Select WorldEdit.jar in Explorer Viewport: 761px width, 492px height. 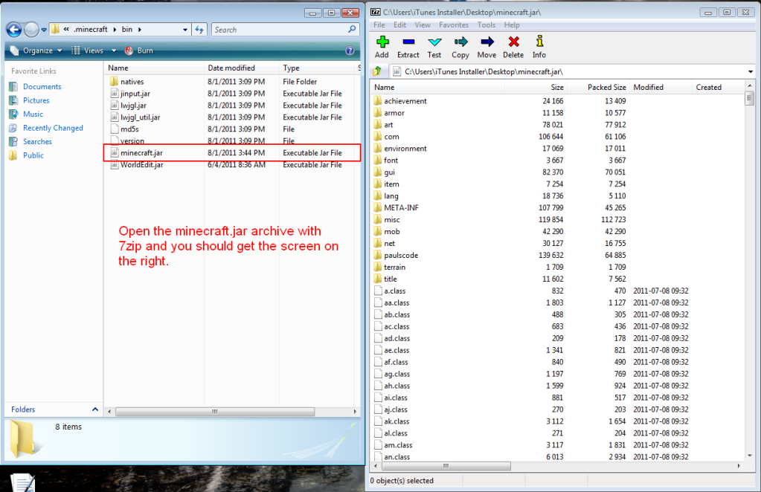pos(136,165)
